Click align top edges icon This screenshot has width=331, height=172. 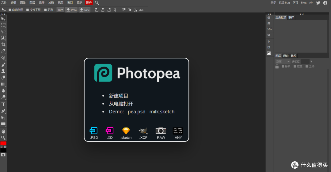124,10
